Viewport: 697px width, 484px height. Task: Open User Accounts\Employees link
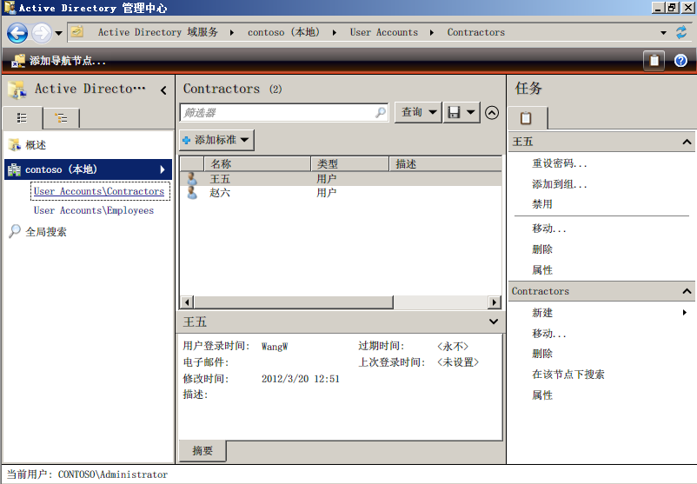point(94,210)
